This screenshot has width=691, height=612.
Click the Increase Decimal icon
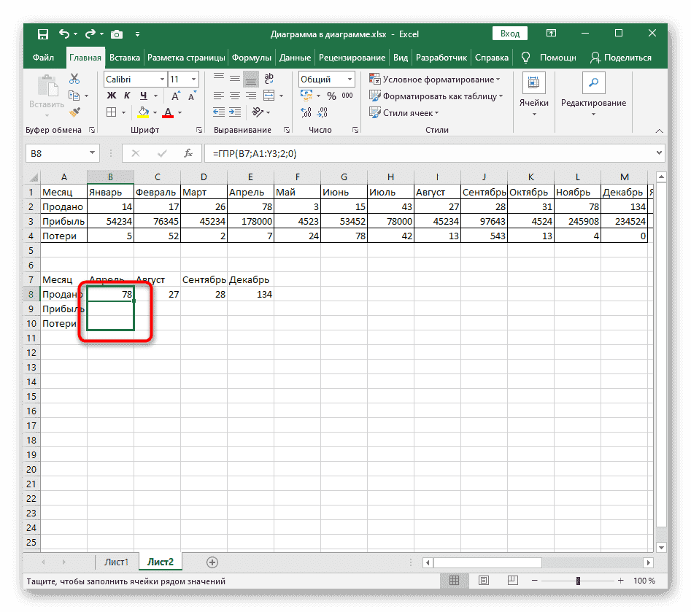(306, 112)
